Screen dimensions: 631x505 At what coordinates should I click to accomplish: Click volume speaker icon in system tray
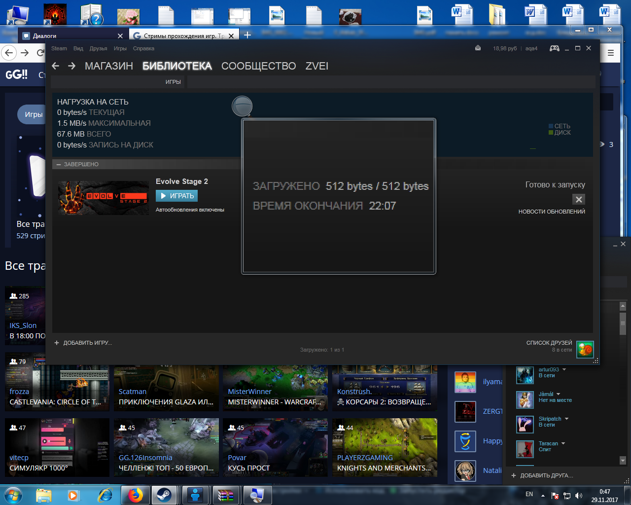pos(579,495)
